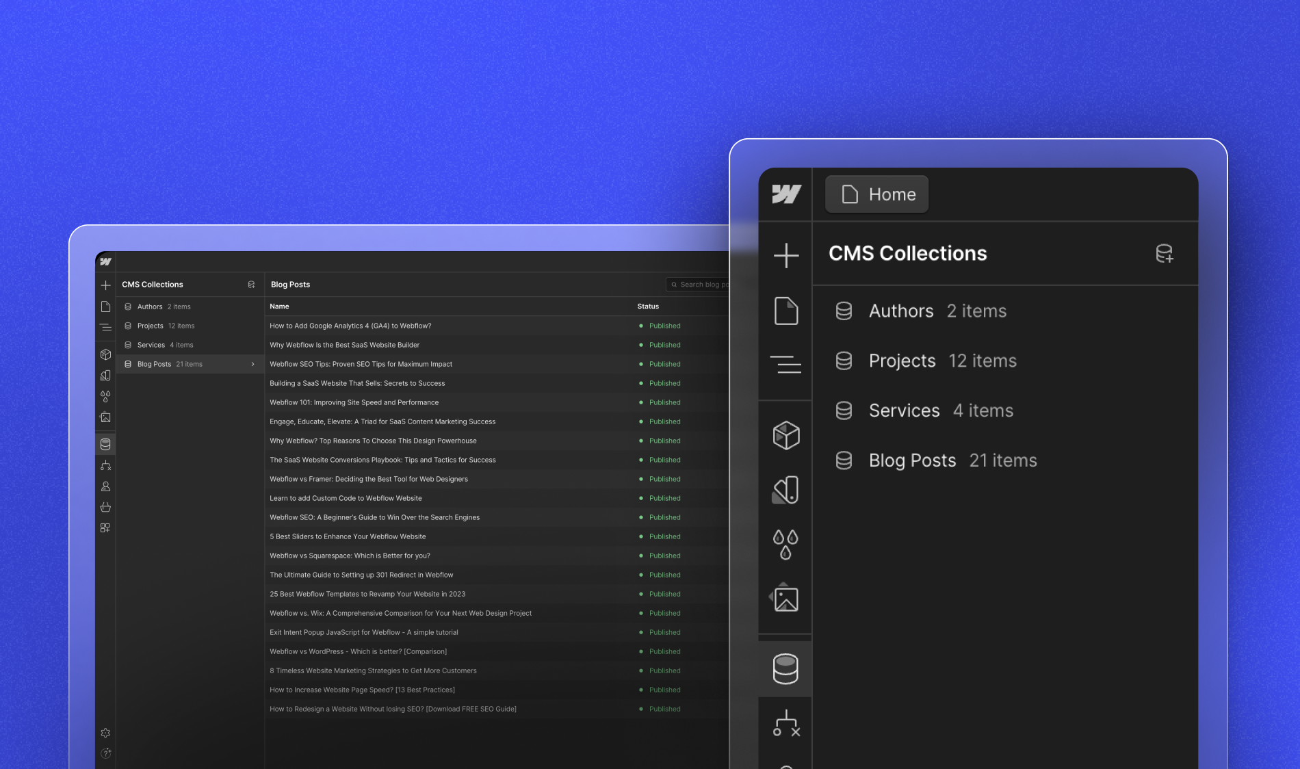Open Logic flow icon in small window sidebar
Screen dimensions: 1300x769
[x=105, y=465]
